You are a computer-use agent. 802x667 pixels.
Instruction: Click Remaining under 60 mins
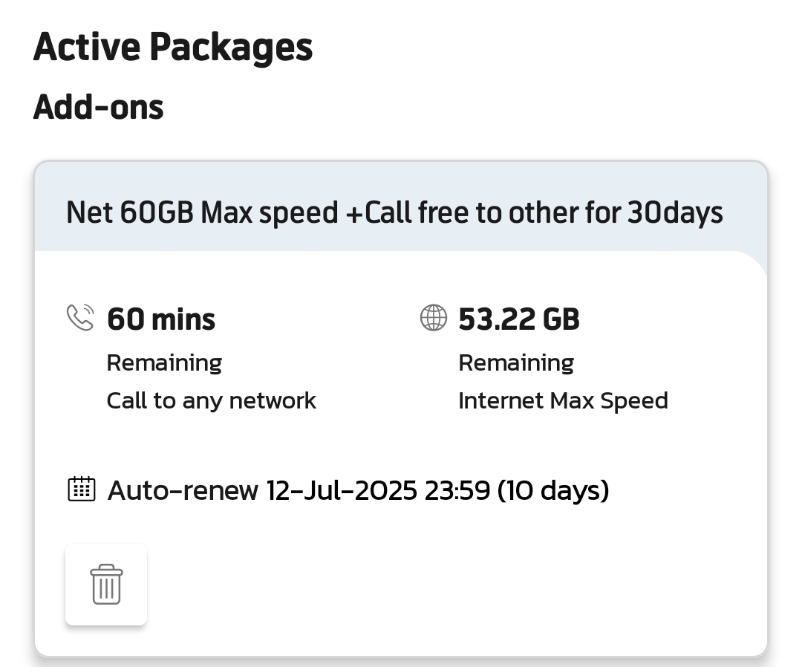coord(164,362)
